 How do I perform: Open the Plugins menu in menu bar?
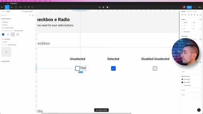click(x=40, y=1)
